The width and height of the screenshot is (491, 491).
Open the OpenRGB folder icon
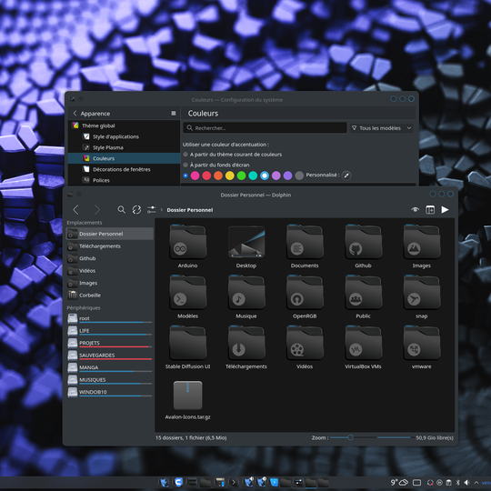(305, 292)
